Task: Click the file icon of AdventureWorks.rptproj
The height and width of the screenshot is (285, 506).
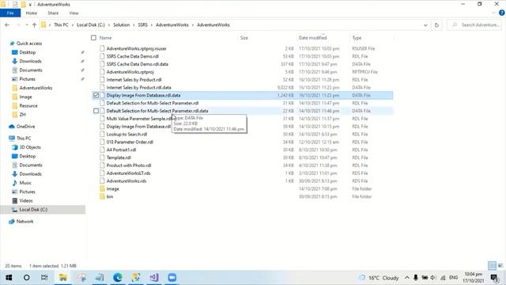Action: 102,72
